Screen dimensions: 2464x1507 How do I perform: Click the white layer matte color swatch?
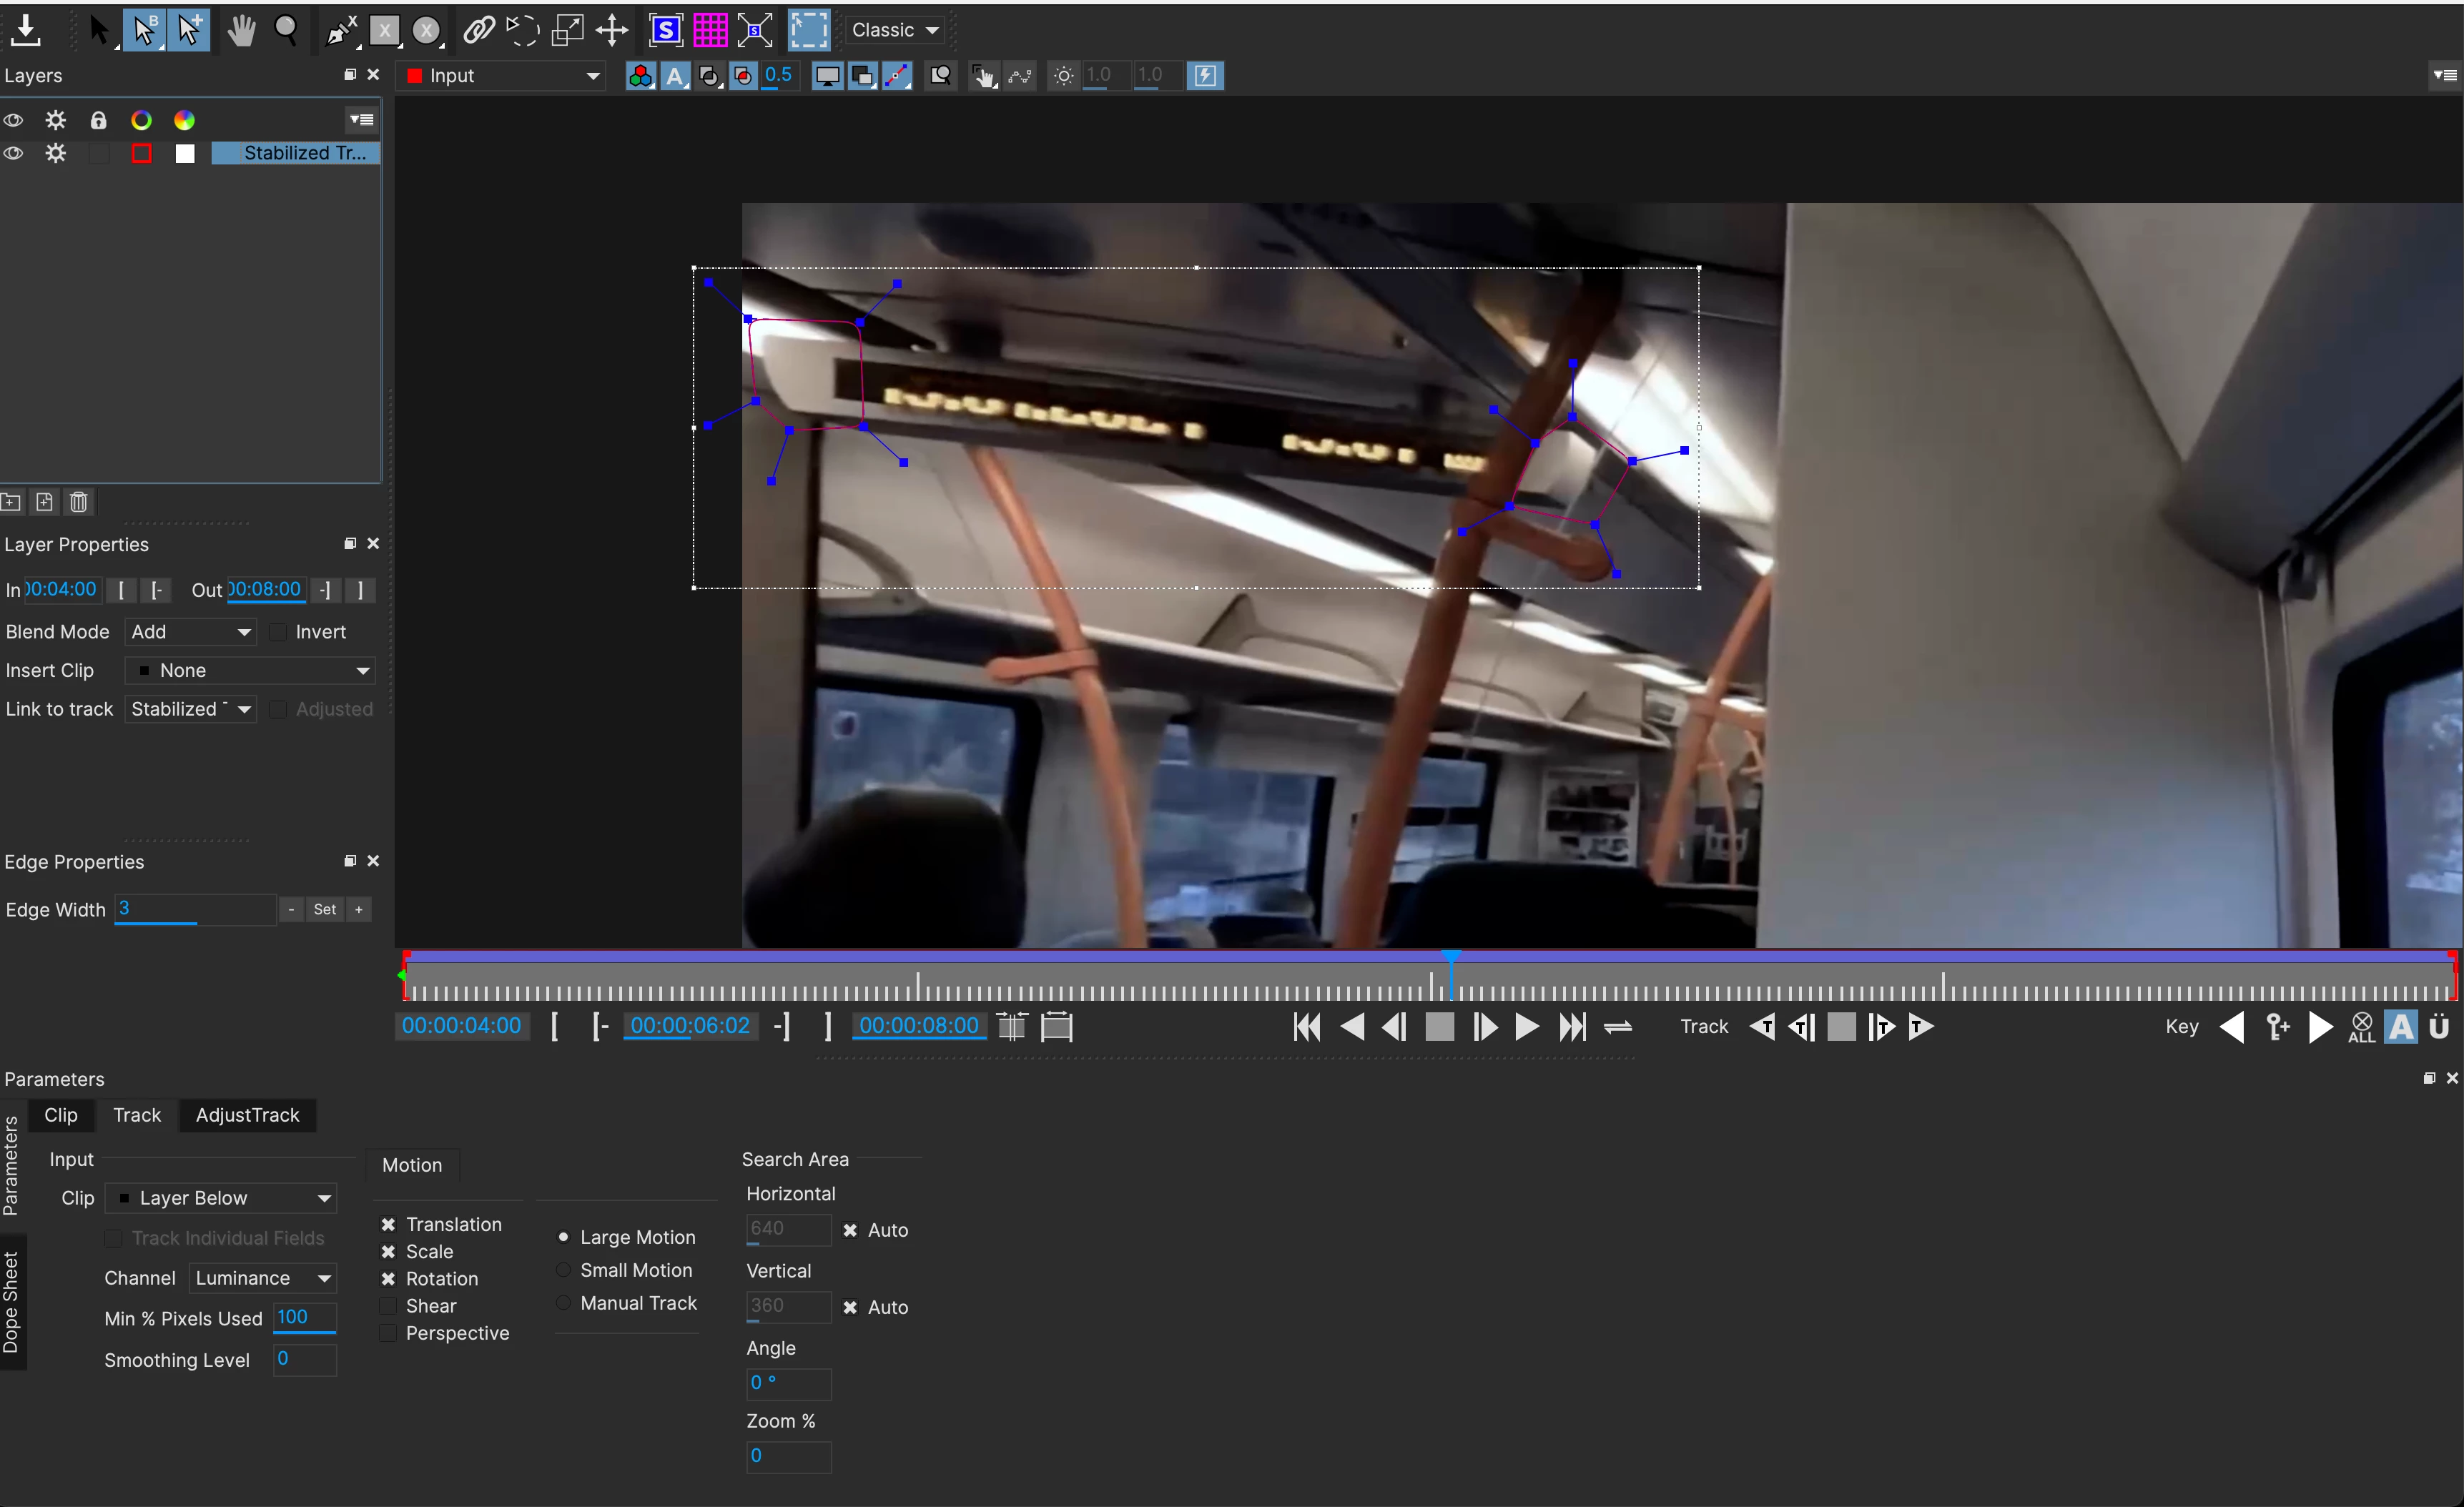coord(185,153)
